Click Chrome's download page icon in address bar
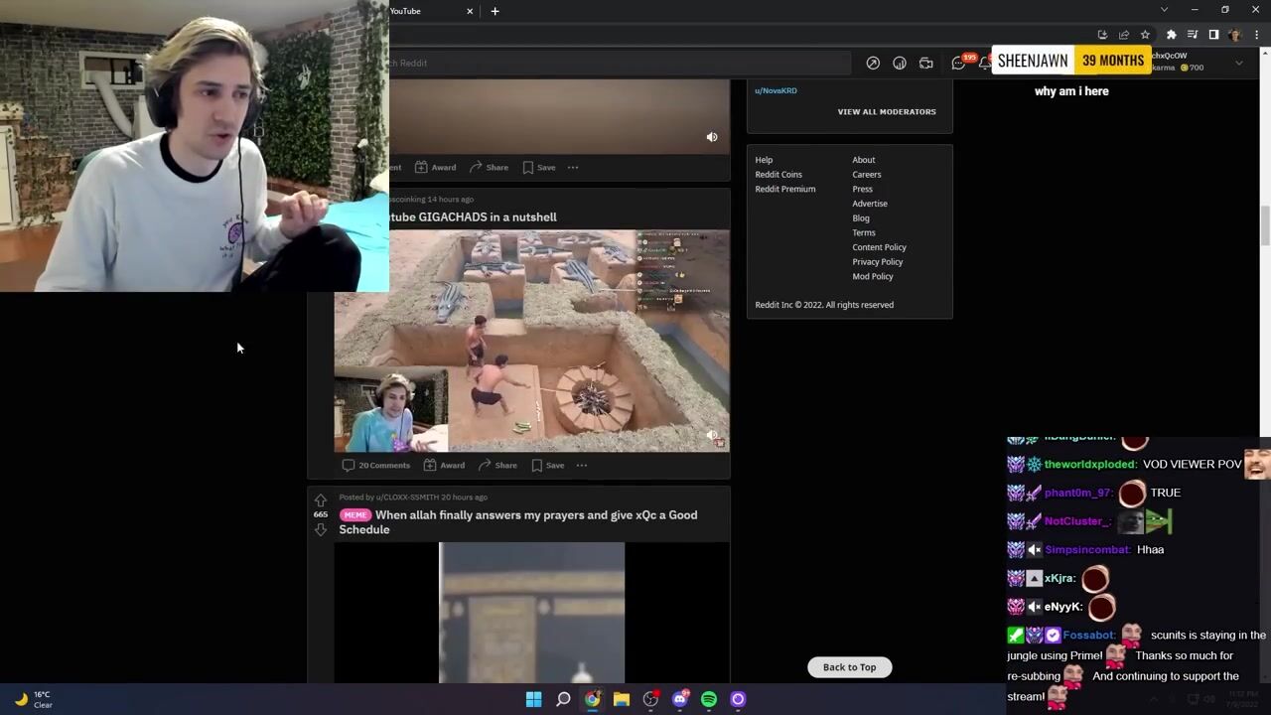This screenshot has height=715, width=1271. 1102,35
